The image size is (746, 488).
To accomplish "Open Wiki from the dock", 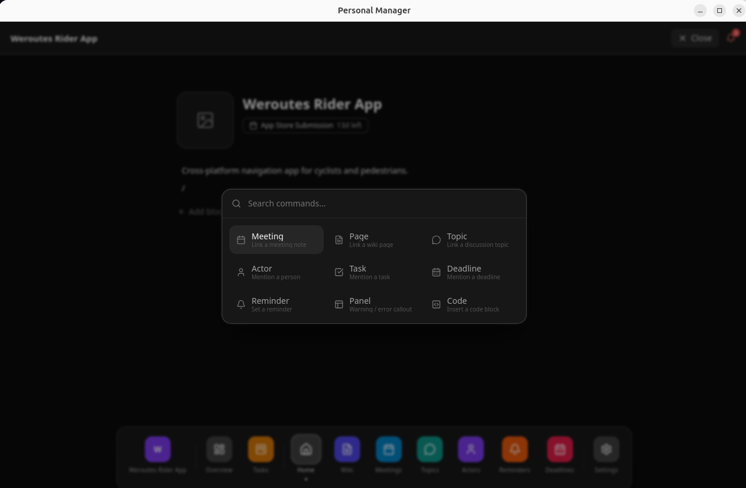I will (x=347, y=449).
